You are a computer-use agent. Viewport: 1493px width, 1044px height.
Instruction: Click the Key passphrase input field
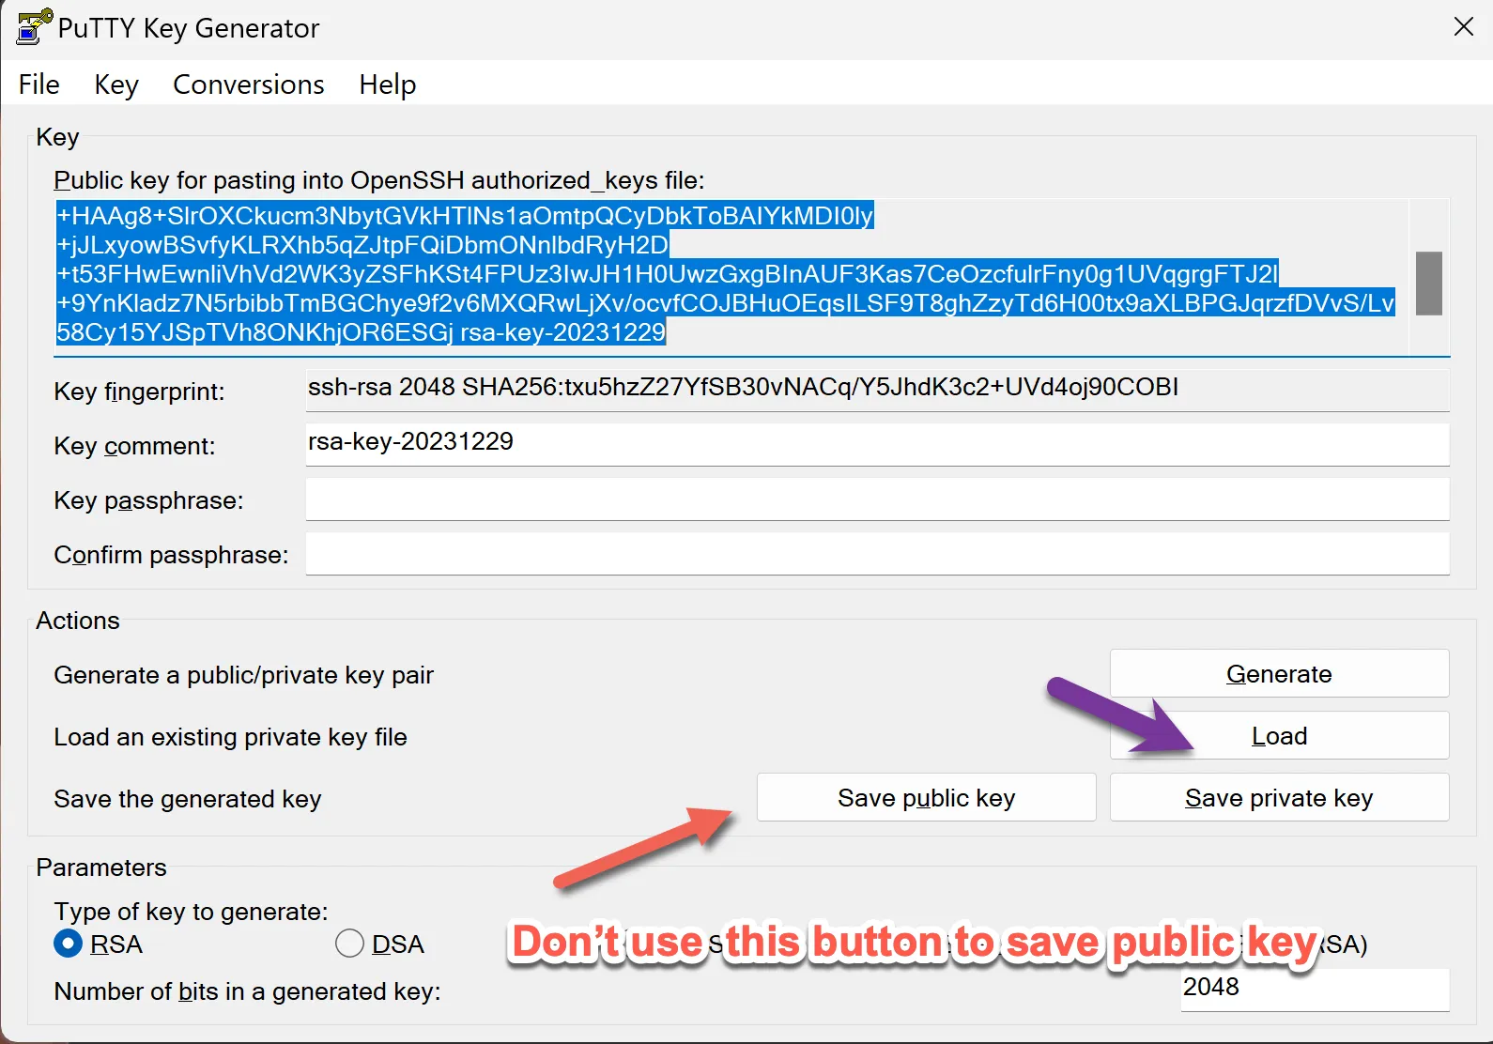point(877,499)
